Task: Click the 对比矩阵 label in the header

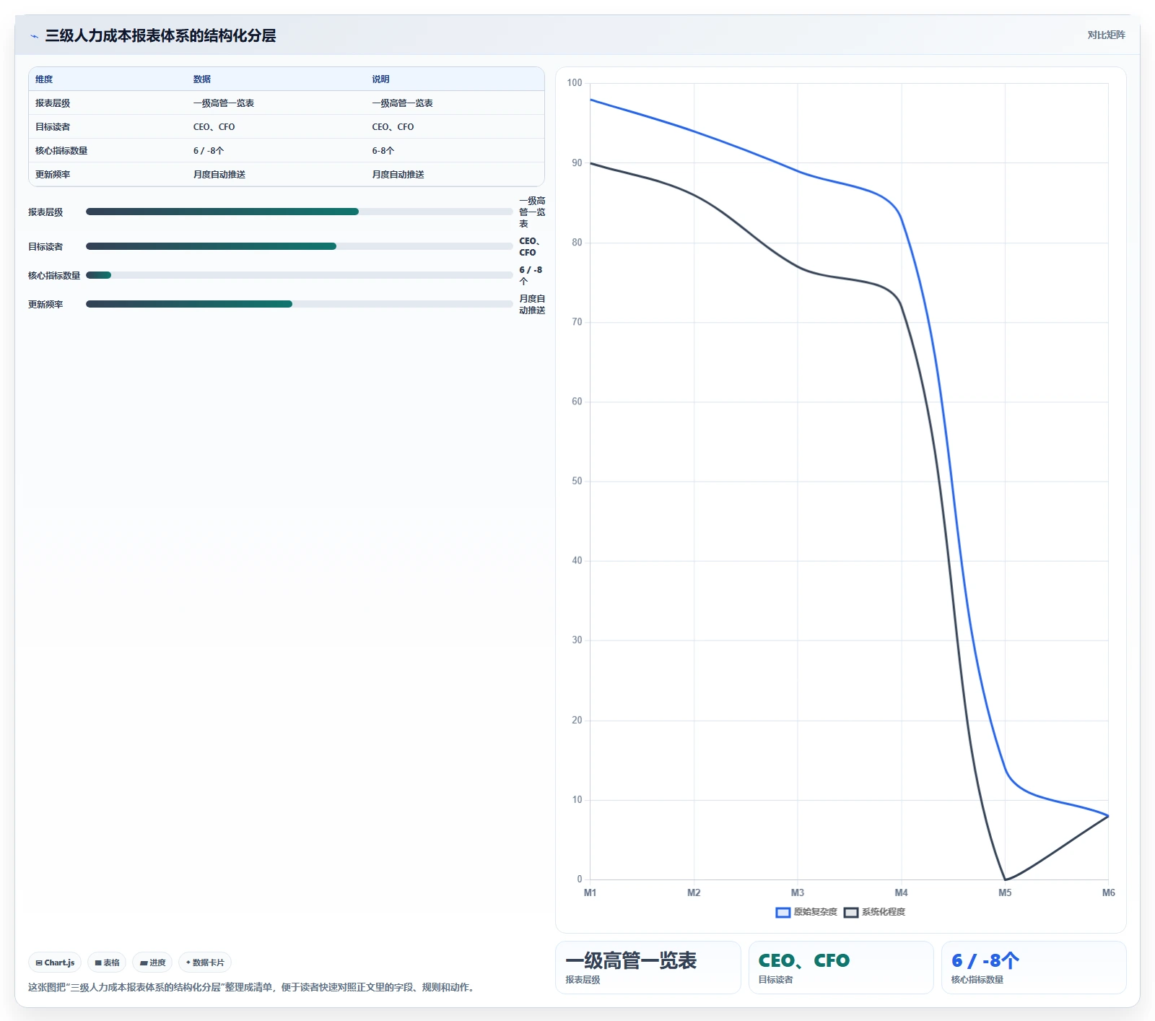Action: click(1106, 35)
